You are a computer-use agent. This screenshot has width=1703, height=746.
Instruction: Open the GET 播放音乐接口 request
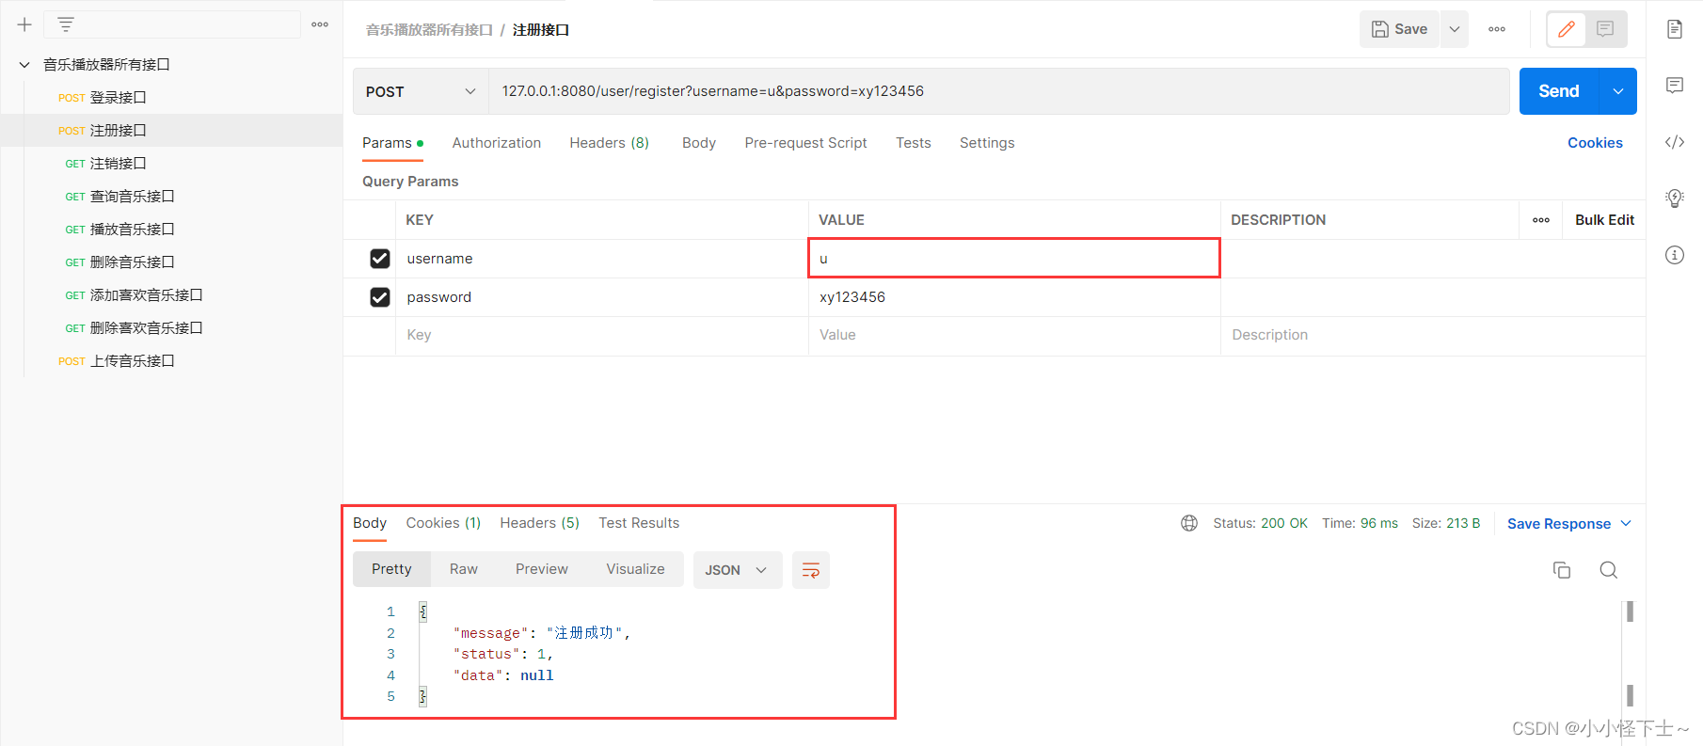pyautogui.click(x=171, y=230)
